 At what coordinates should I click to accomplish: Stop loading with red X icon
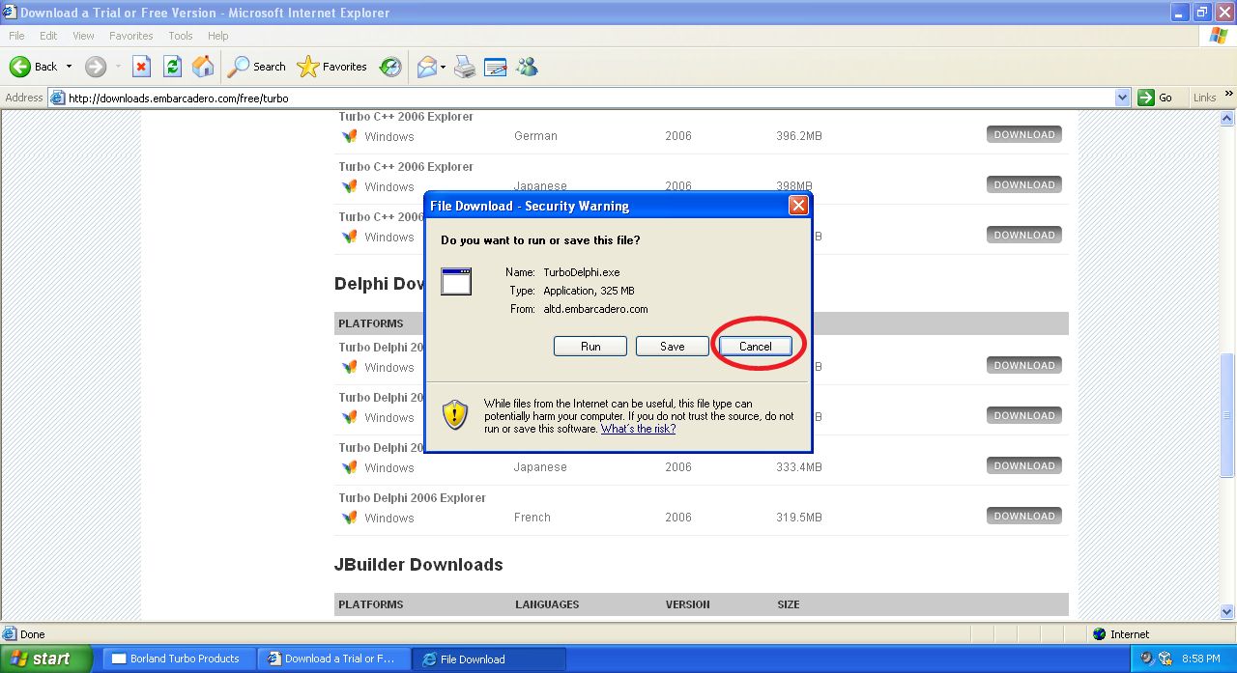point(141,67)
